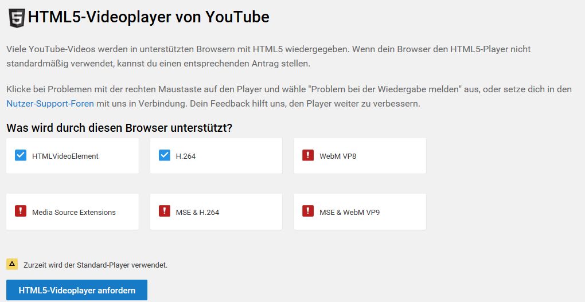The height and width of the screenshot is (302, 585).
Task: Click the MSE & H.264 label text
Action: (x=197, y=213)
